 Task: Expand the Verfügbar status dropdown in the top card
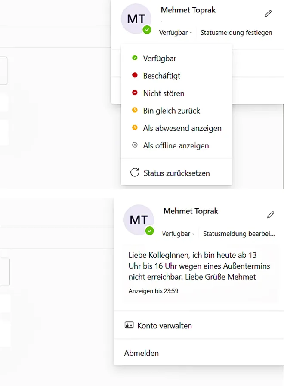point(176,32)
